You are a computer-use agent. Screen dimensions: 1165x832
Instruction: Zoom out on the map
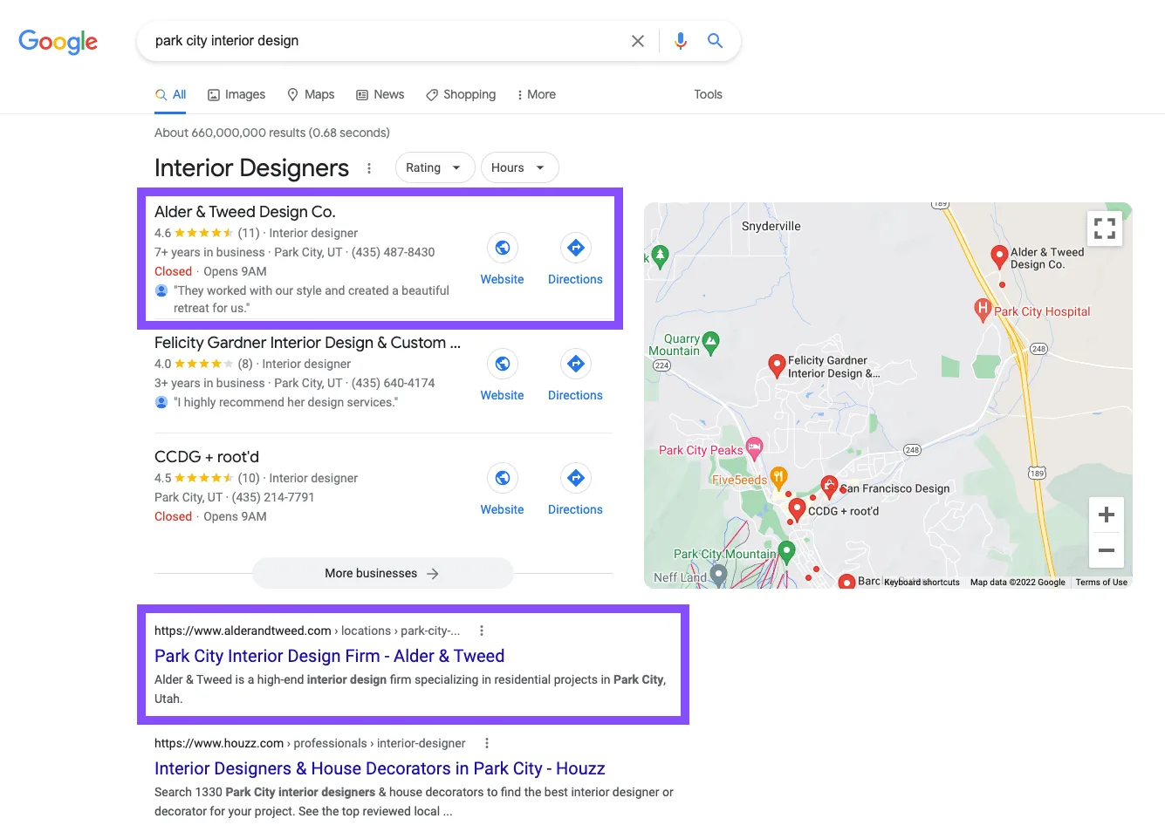pos(1107,550)
